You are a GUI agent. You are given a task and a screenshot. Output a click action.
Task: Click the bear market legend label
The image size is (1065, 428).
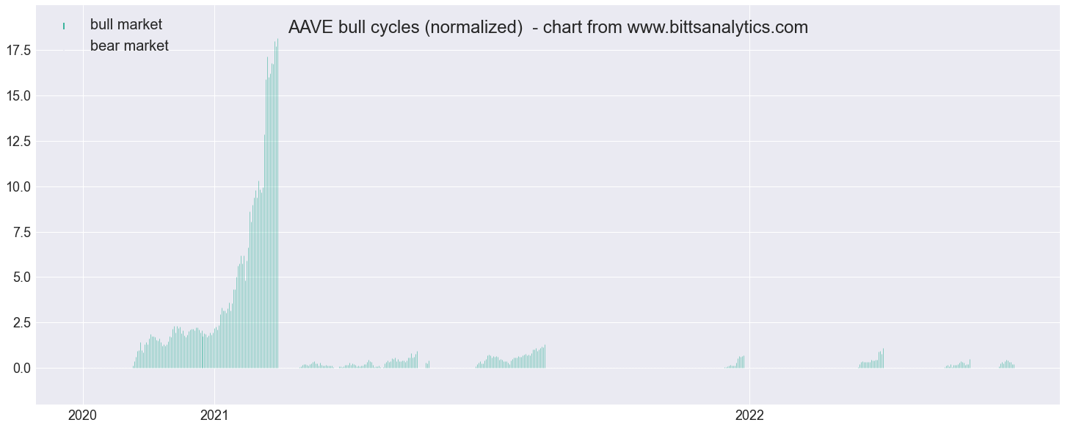click(129, 46)
